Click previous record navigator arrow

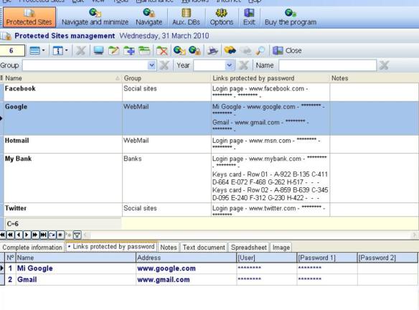[19, 235]
